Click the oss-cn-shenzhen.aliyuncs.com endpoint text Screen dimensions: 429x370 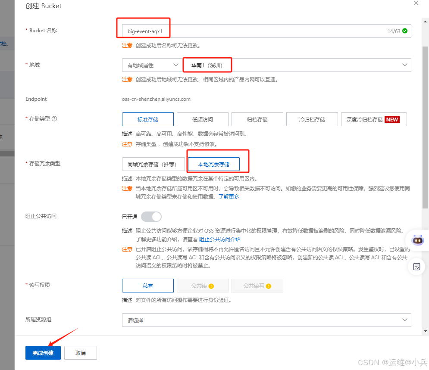coord(156,99)
